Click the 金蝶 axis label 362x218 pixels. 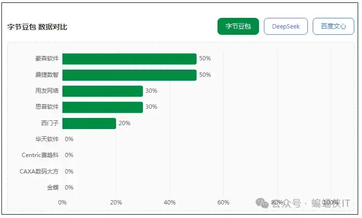(53, 188)
